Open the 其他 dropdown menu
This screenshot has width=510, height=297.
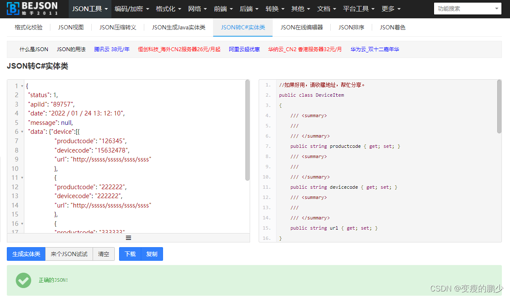pos(300,9)
